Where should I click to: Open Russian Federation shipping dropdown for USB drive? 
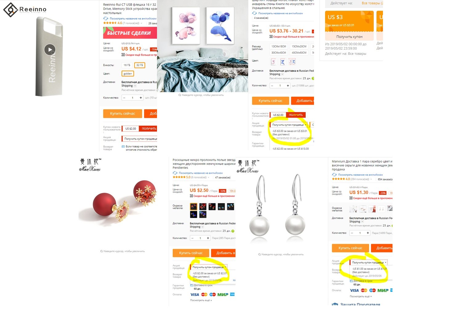tap(135, 86)
